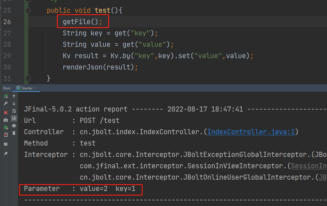
Task: Click the renderJson(result); line
Action: (100, 67)
